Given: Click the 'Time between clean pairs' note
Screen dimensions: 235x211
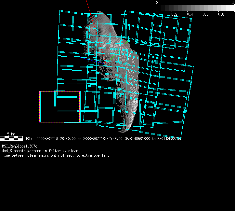Looking at the screenshot, I should (56, 155).
